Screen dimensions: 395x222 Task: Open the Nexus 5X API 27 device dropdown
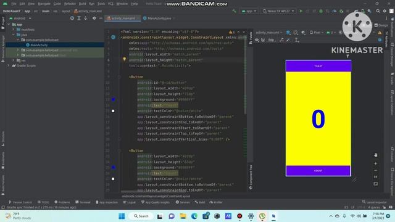[x=278, y=11]
